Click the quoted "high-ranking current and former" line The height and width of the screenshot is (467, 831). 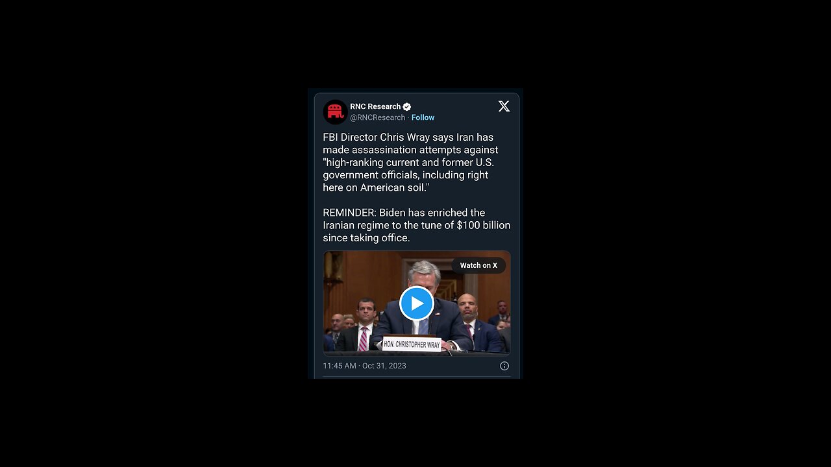pyautogui.click(x=408, y=162)
